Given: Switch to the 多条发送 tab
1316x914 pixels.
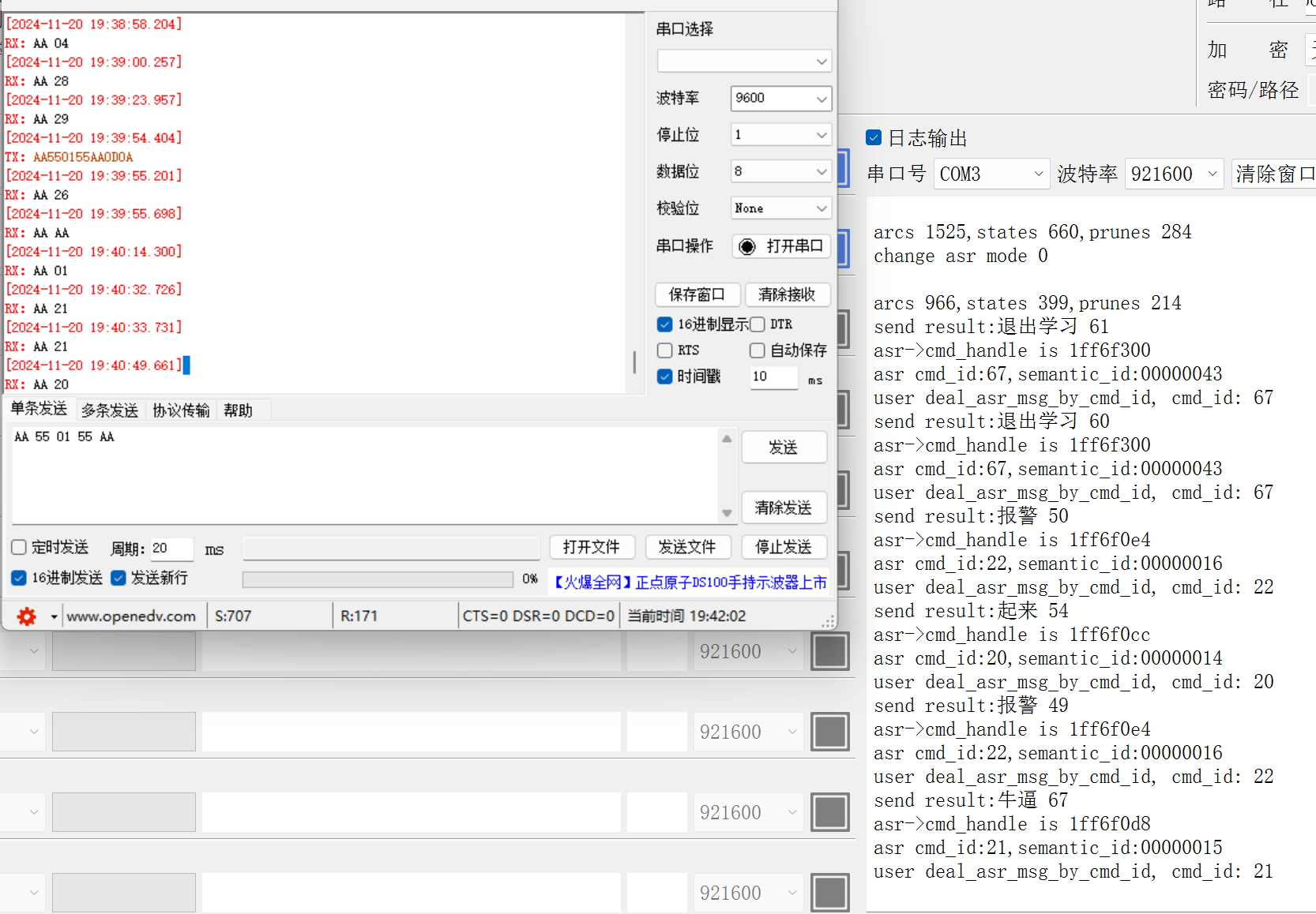Looking at the screenshot, I should [110, 410].
